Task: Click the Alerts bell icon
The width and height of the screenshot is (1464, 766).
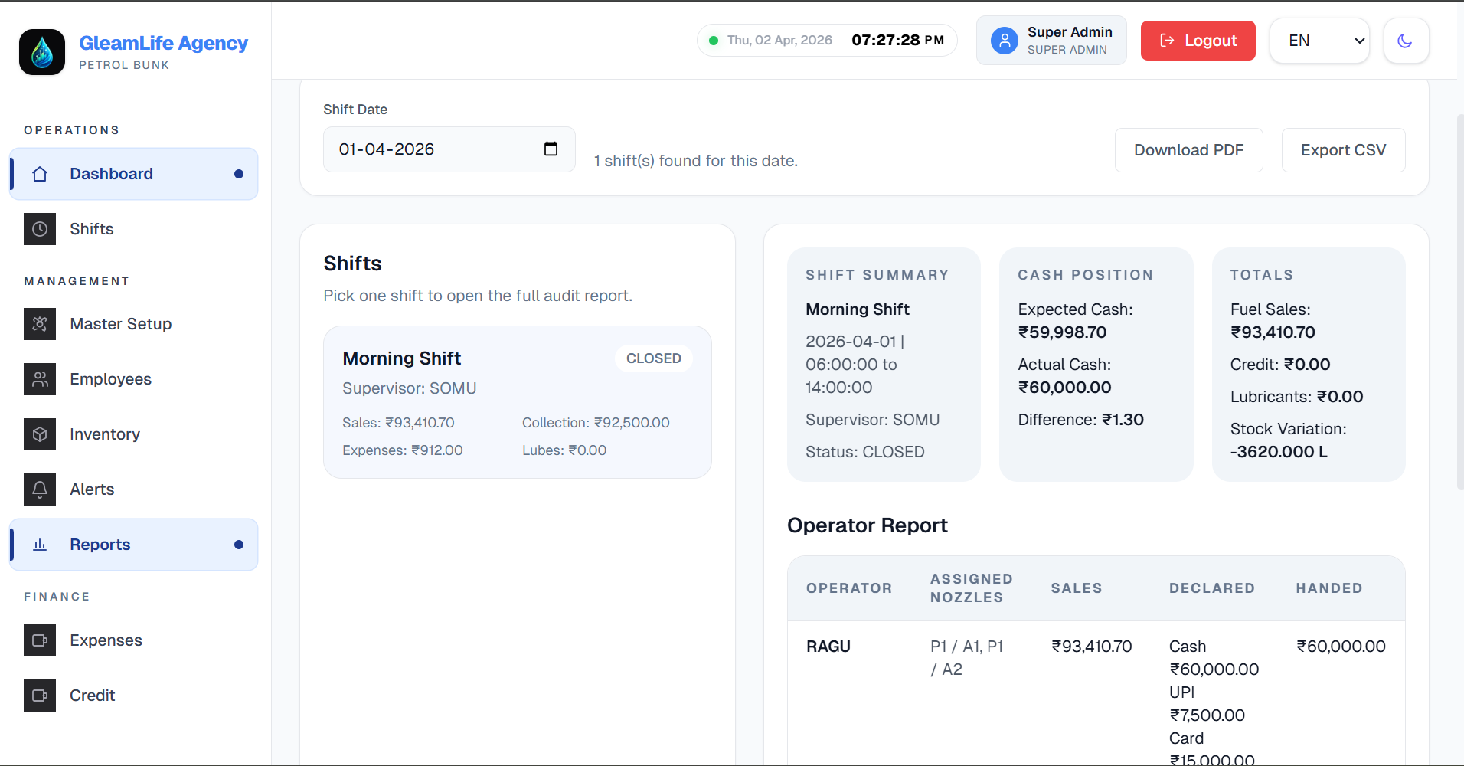Action: coord(40,489)
